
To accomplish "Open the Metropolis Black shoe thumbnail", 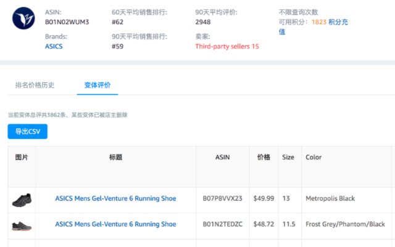I will tap(22, 200).
